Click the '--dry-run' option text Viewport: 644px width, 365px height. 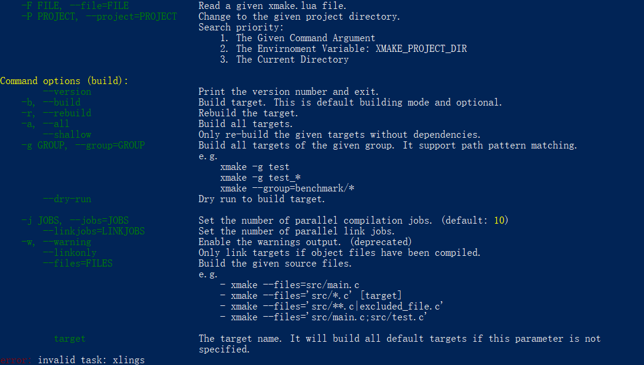pyautogui.click(x=67, y=199)
